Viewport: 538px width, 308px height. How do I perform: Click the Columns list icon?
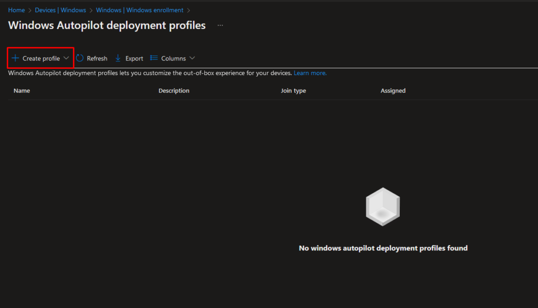tap(154, 58)
